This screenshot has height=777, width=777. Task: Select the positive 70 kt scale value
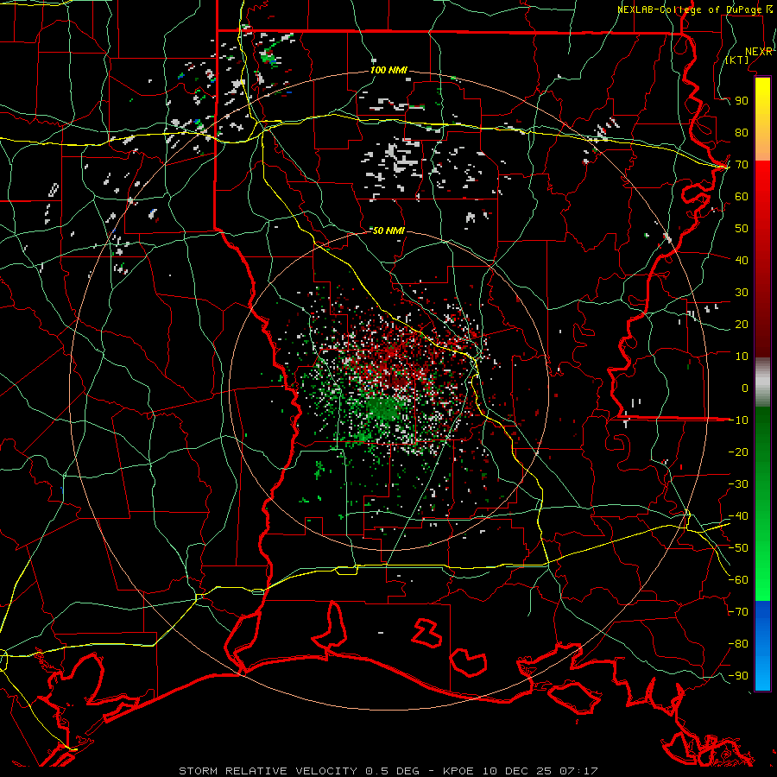(x=742, y=165)
